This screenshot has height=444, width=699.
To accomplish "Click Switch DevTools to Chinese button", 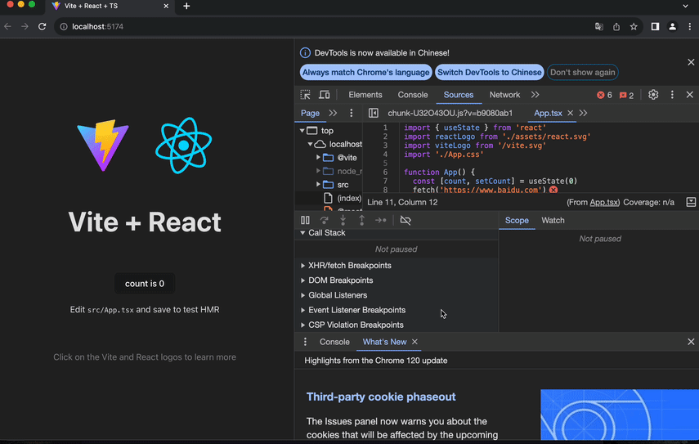I will tap(490, 72).
